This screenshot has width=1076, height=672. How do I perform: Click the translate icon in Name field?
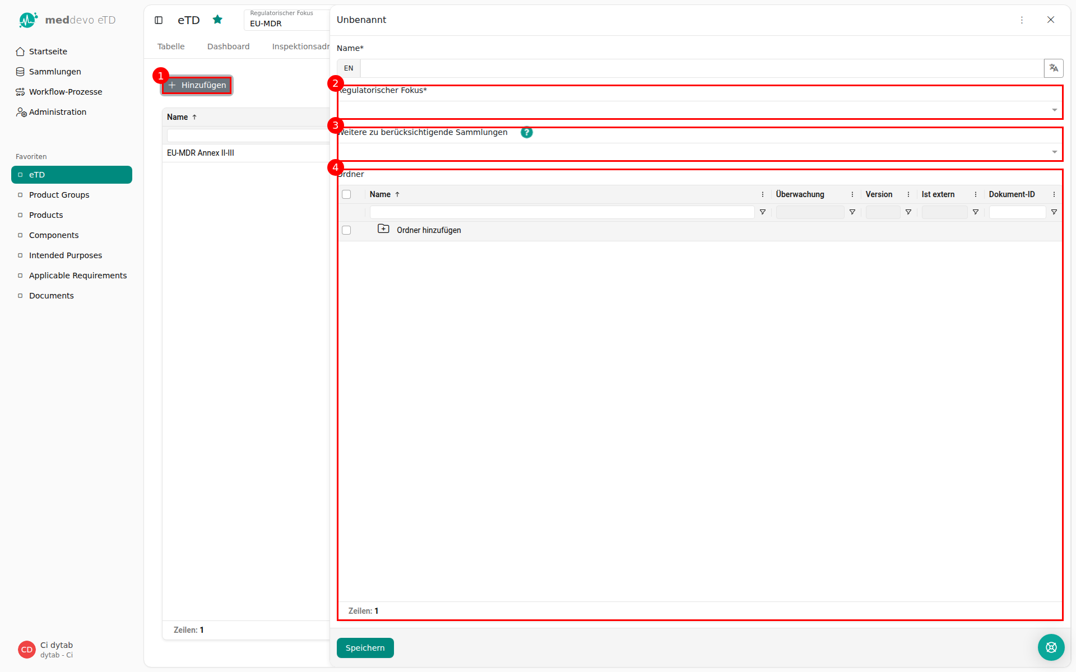[1054, 68]
